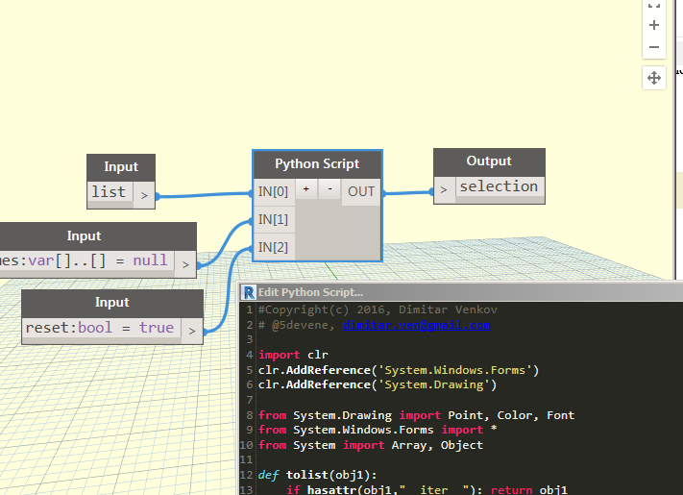Image resolution: width=683 pixels, height=495 pixels.
Task: Select the Python Script node header
Action: pos(317,163)
